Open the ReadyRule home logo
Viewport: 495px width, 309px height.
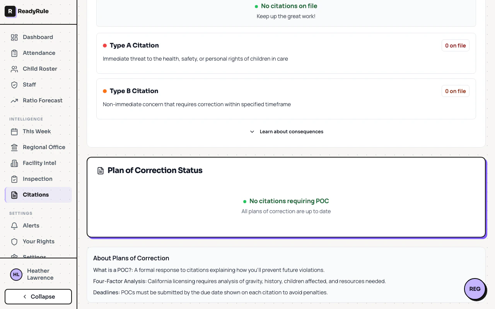click(x=27, y=12)
